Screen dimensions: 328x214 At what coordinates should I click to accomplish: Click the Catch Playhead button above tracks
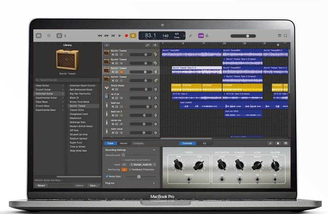155,45
